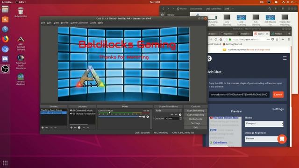
Task: Open the Restream page hamburger menu
Action: click(285, 58)
